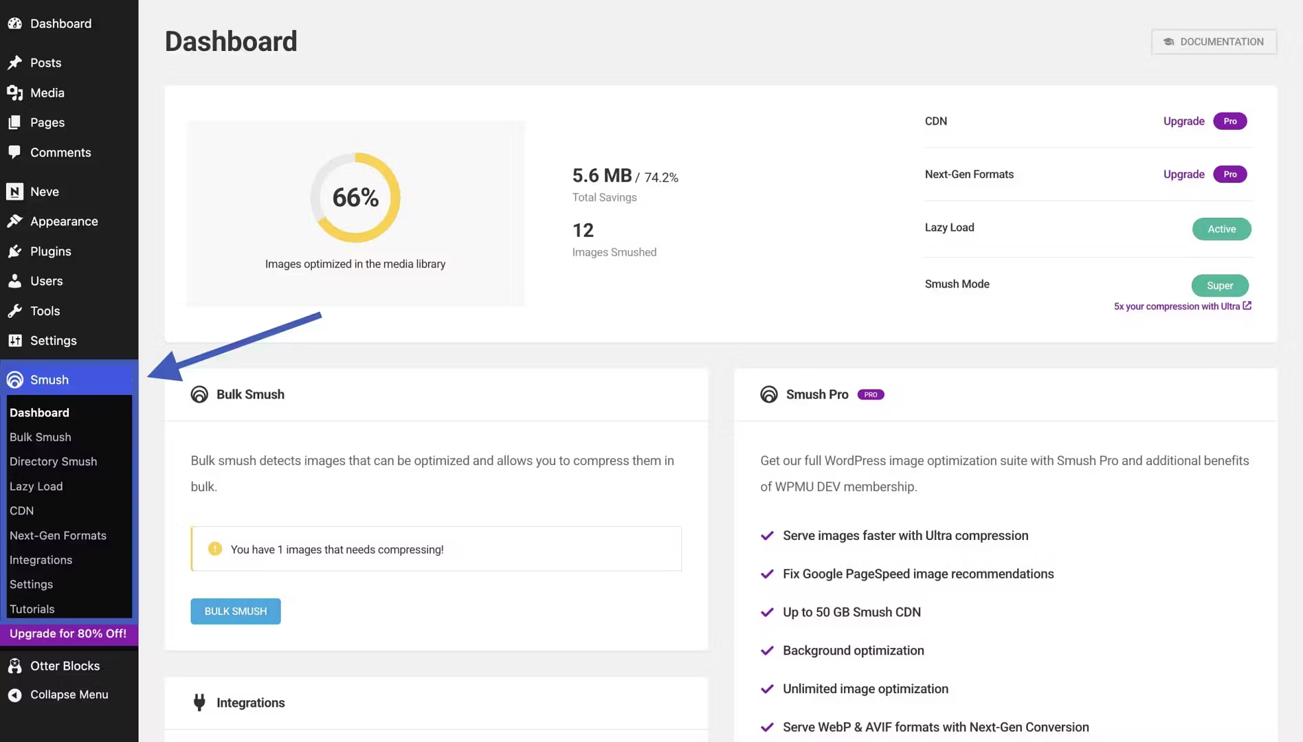
Task: Toggle the Active switch for Lazy Load
Action: [1221, 229]
